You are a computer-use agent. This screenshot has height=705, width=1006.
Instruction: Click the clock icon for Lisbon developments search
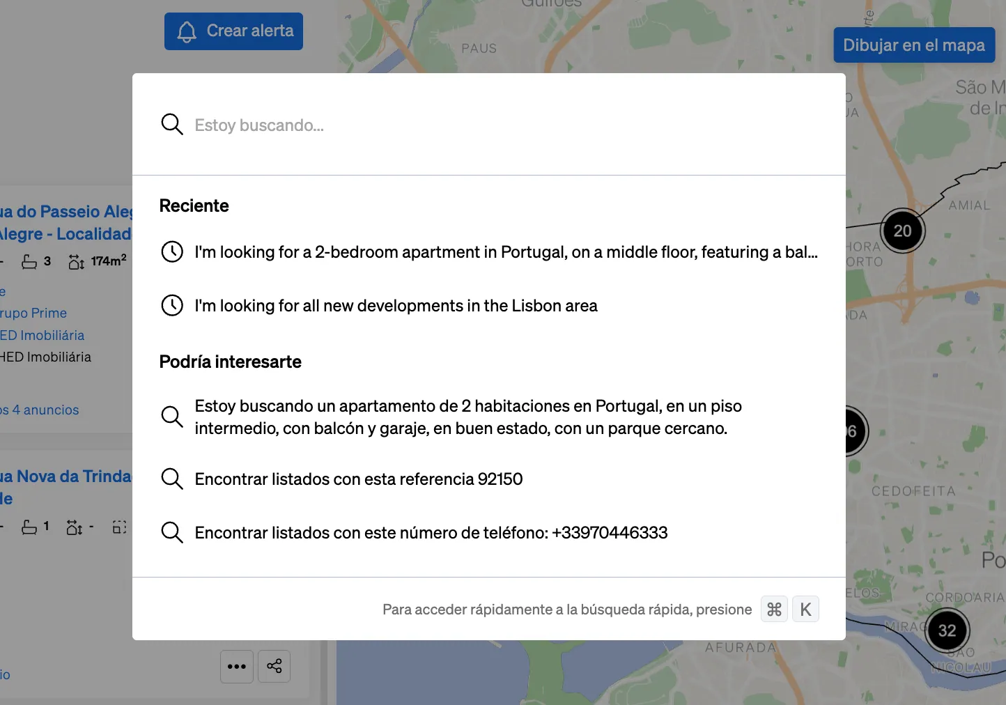[172, 305]
